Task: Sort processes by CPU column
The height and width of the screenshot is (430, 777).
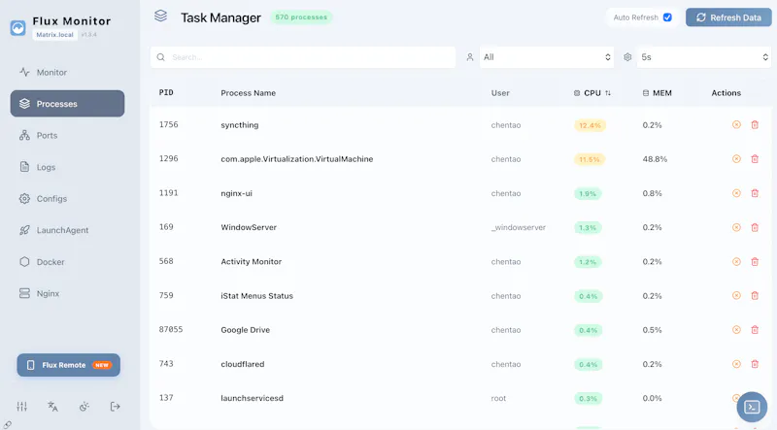Action: (592, 93)
